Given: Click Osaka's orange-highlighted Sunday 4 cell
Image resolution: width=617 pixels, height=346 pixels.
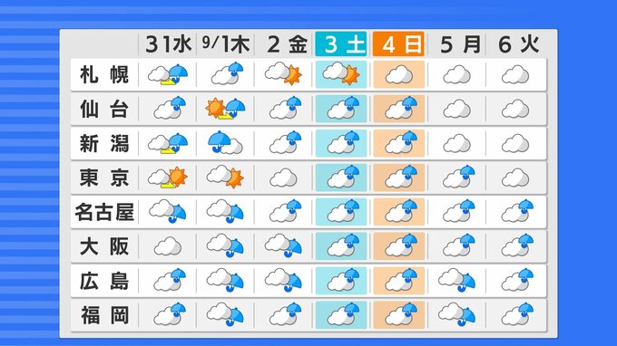Looking at the screenshot, I should click(x=399, y=245).
